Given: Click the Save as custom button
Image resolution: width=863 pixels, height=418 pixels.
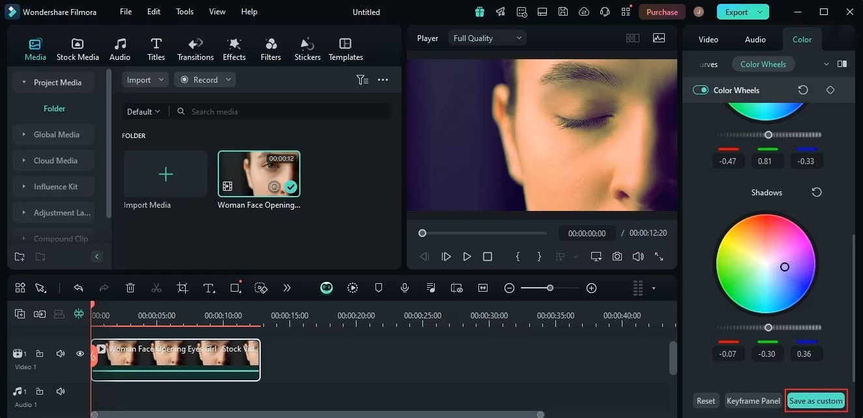Looking at the screenshot, I should point(815,400).
